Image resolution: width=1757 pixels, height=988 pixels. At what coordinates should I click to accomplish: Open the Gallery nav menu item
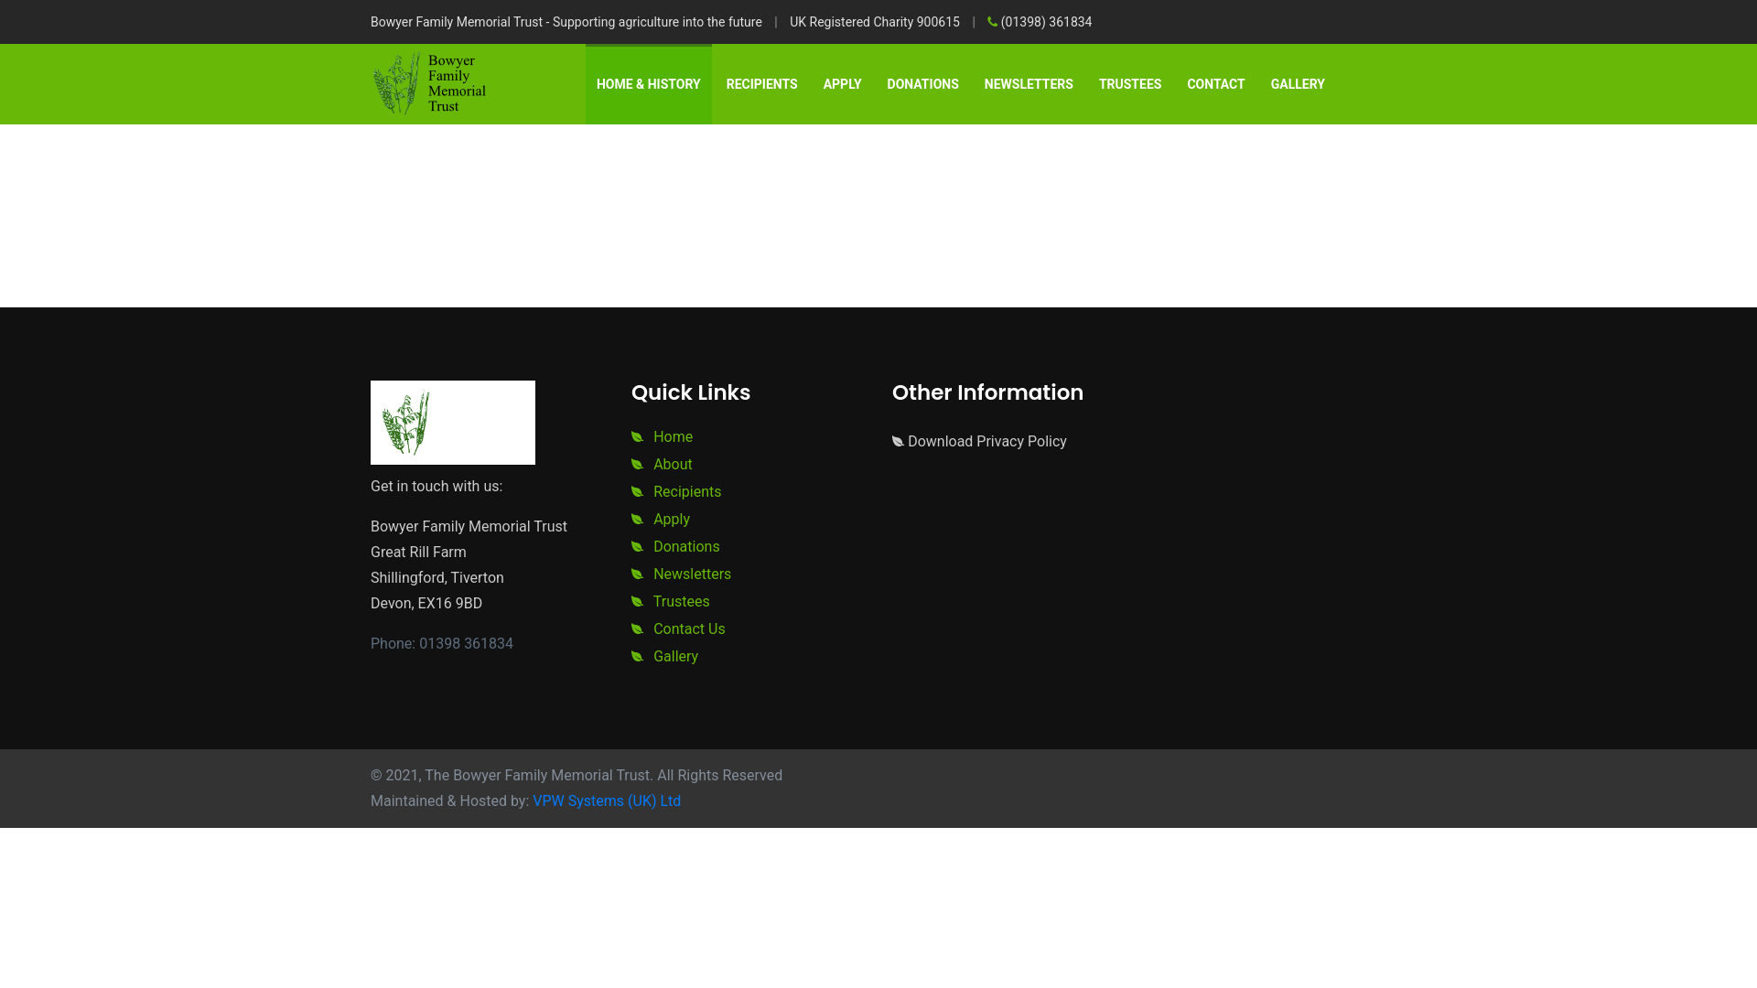tap(1298, 84)
